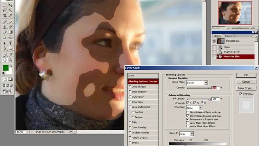This screenshot has width=259, height=146.
Task: Open the Knockout dropdown
Action: (194, 108)
